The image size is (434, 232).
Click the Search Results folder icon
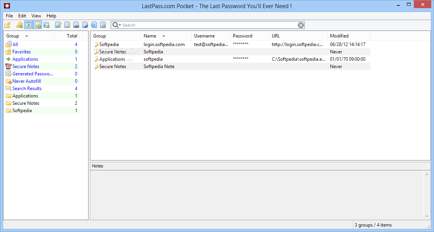pyautogui.click(x=9, y=89)
